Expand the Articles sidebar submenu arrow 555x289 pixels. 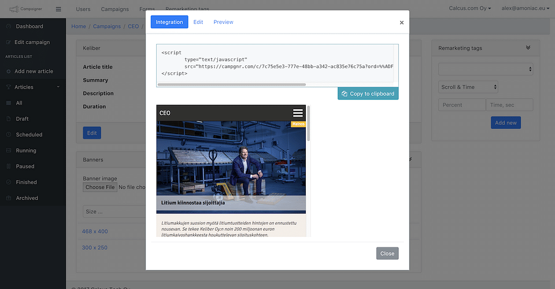click(x=58, y=87)
